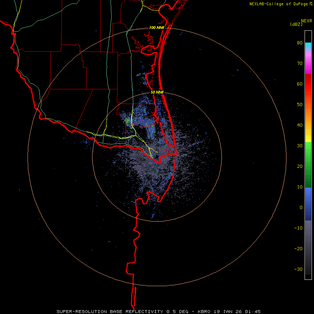
Task: Click the -20 value on dBZ scale
Action: pos(298,249)
